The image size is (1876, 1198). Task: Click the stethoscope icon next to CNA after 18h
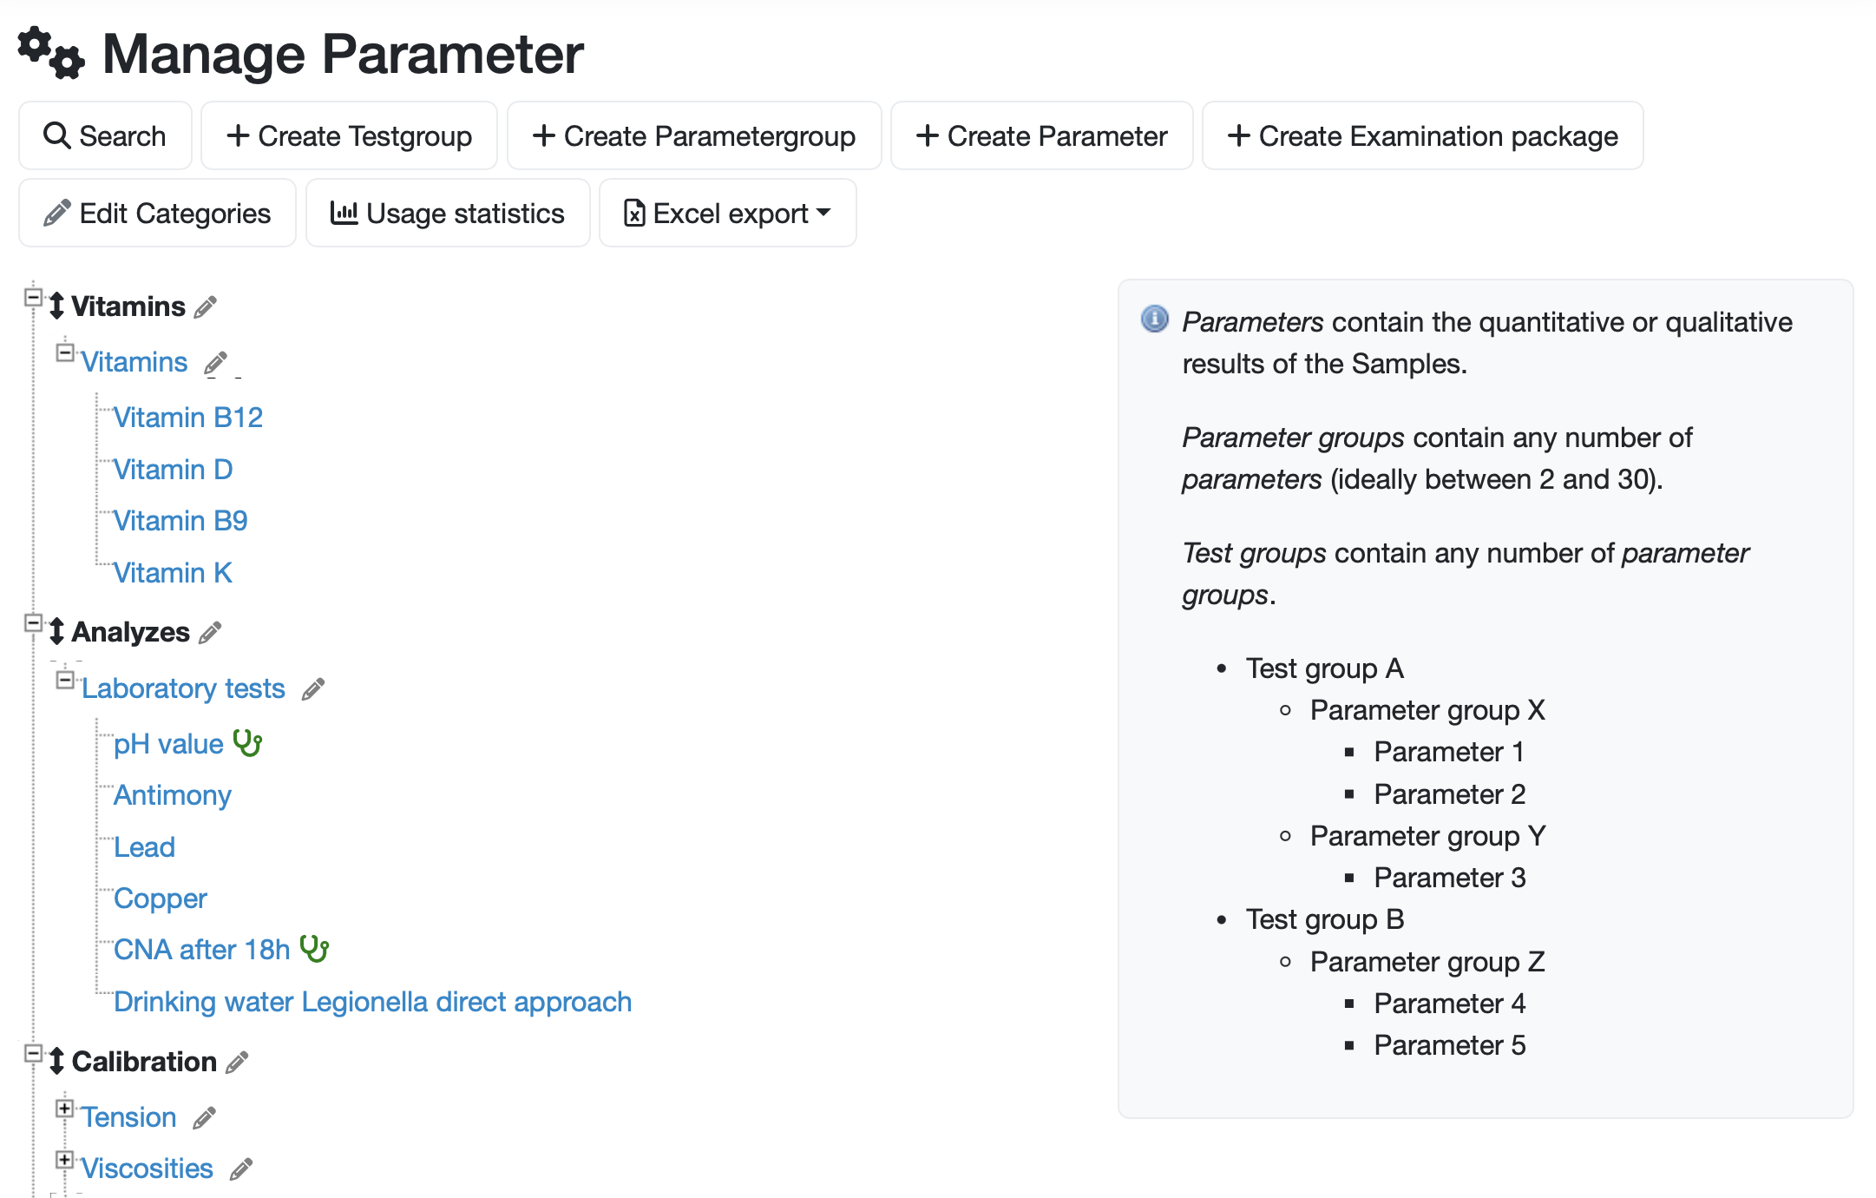tap(314, 949)
